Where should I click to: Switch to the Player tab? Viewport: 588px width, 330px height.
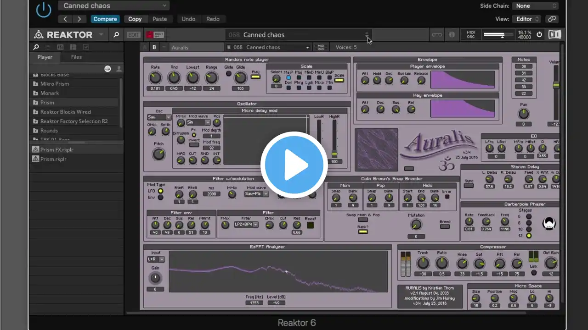45,57
